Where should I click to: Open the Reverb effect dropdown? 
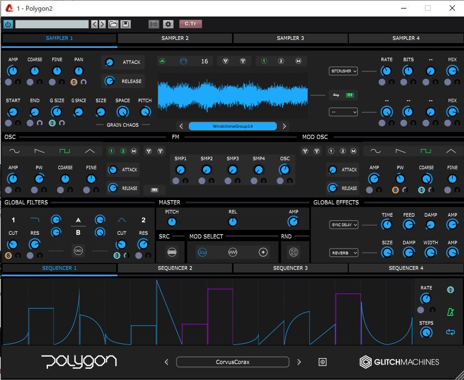coord(343,253)
